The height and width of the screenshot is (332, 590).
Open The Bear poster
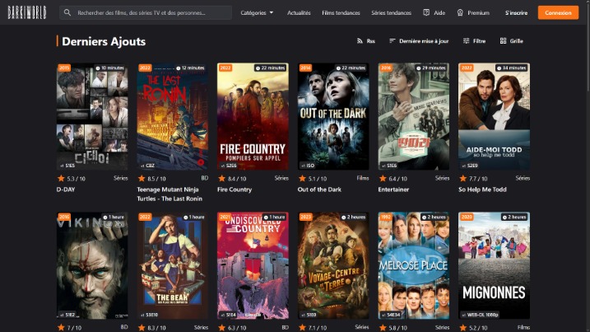tap(172, 265)
